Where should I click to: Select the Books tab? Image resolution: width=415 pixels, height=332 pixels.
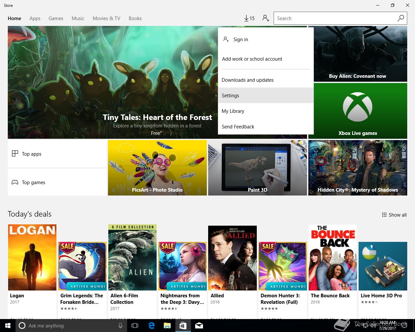[135, 18]
